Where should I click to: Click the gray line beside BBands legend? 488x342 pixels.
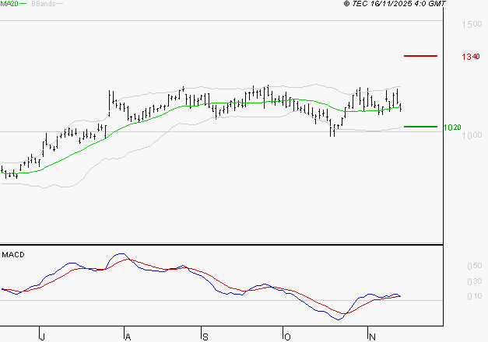[x=60, y=4]
